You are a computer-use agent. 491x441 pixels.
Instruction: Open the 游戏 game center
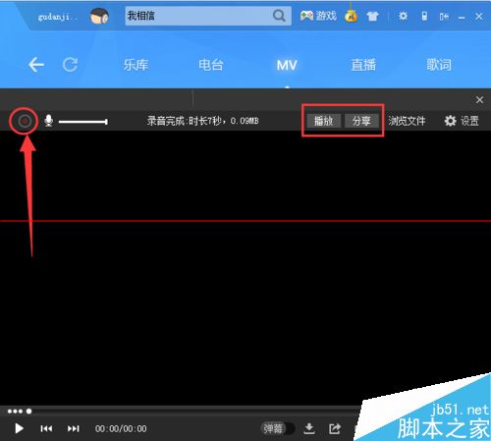pos(318,16)
